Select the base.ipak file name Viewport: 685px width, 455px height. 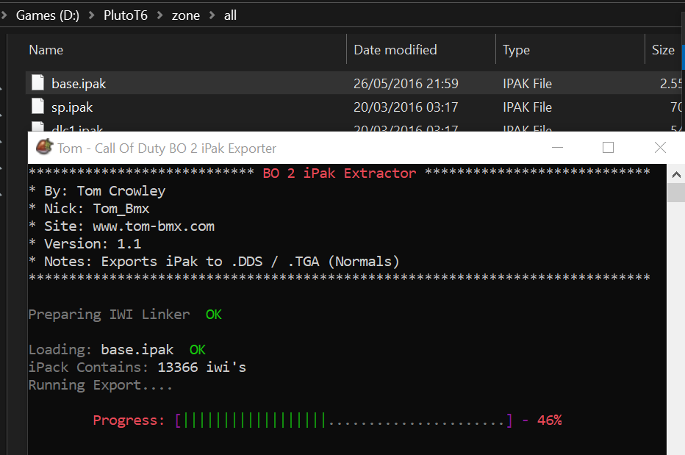(x=79, y=84)
